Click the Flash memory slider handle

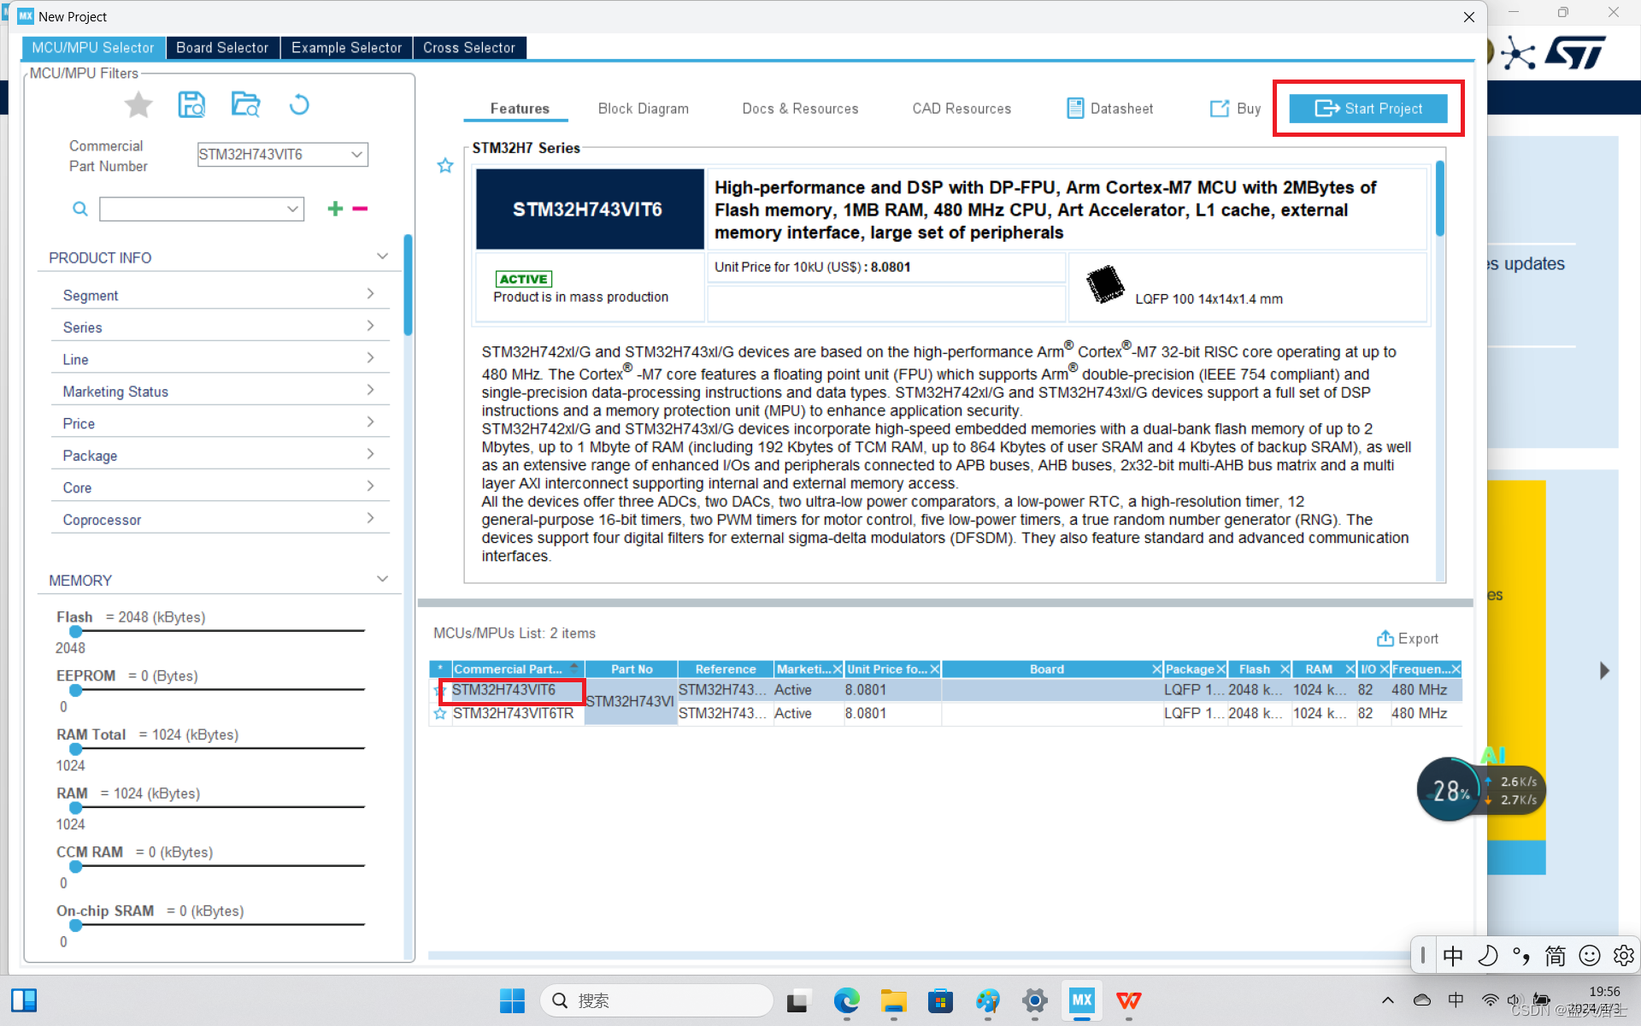pos(76,631)
